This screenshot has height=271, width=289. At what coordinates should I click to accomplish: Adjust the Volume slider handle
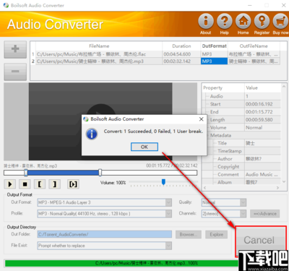click(x=163, y=182)
